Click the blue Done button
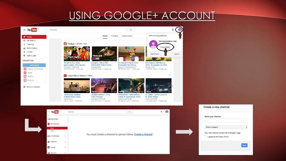 pos(244,145)
